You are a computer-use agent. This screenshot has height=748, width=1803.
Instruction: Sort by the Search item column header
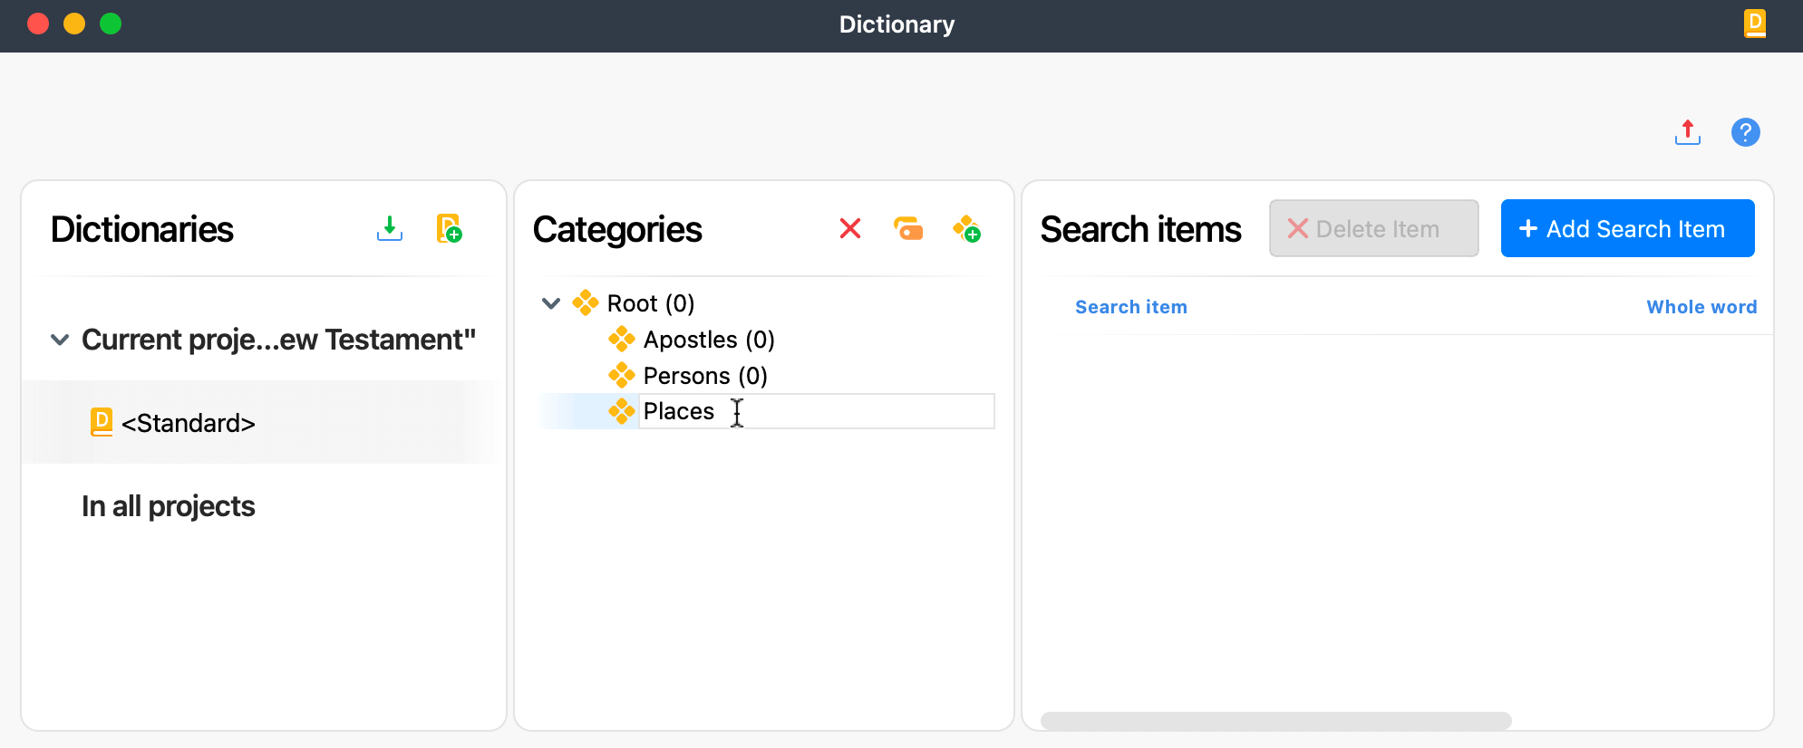click(1131, 307)
